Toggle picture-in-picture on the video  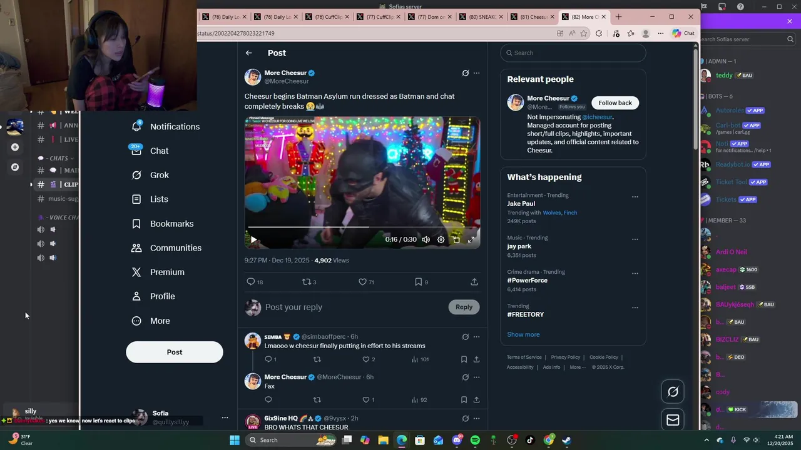click(456, 239)
